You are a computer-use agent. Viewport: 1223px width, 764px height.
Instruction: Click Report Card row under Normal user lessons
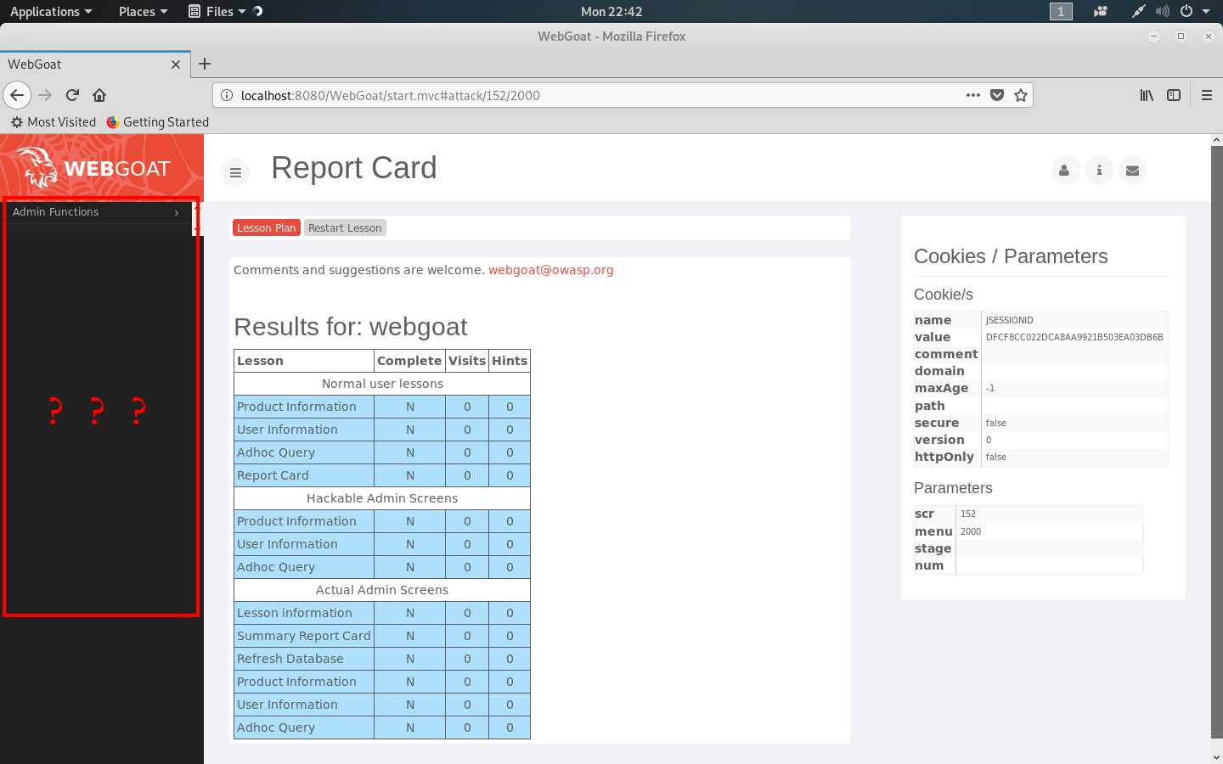[x=382, y=475]
